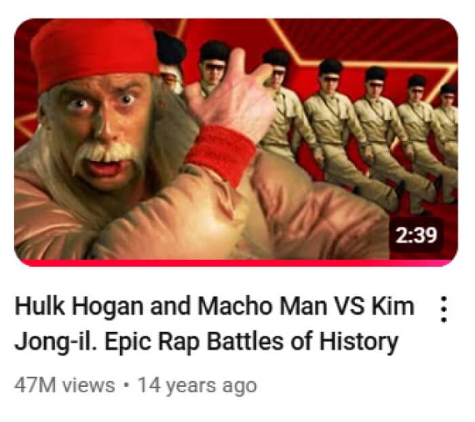Click the 2:39 duration badge
This screenshot has width=475, height=422.
417,235
